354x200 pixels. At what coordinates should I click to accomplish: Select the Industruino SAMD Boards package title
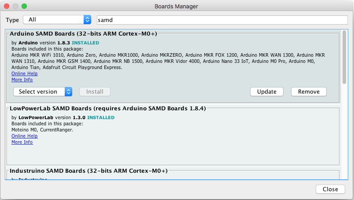[88, 171]
